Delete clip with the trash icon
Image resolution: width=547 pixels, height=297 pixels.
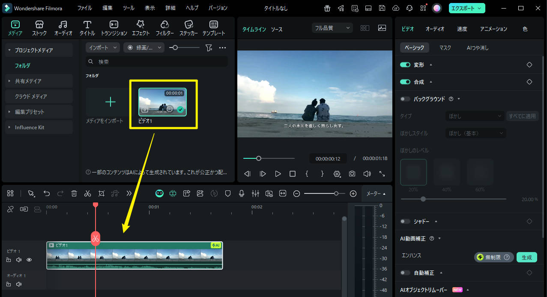pyautogui.click(x=74, y=193)
